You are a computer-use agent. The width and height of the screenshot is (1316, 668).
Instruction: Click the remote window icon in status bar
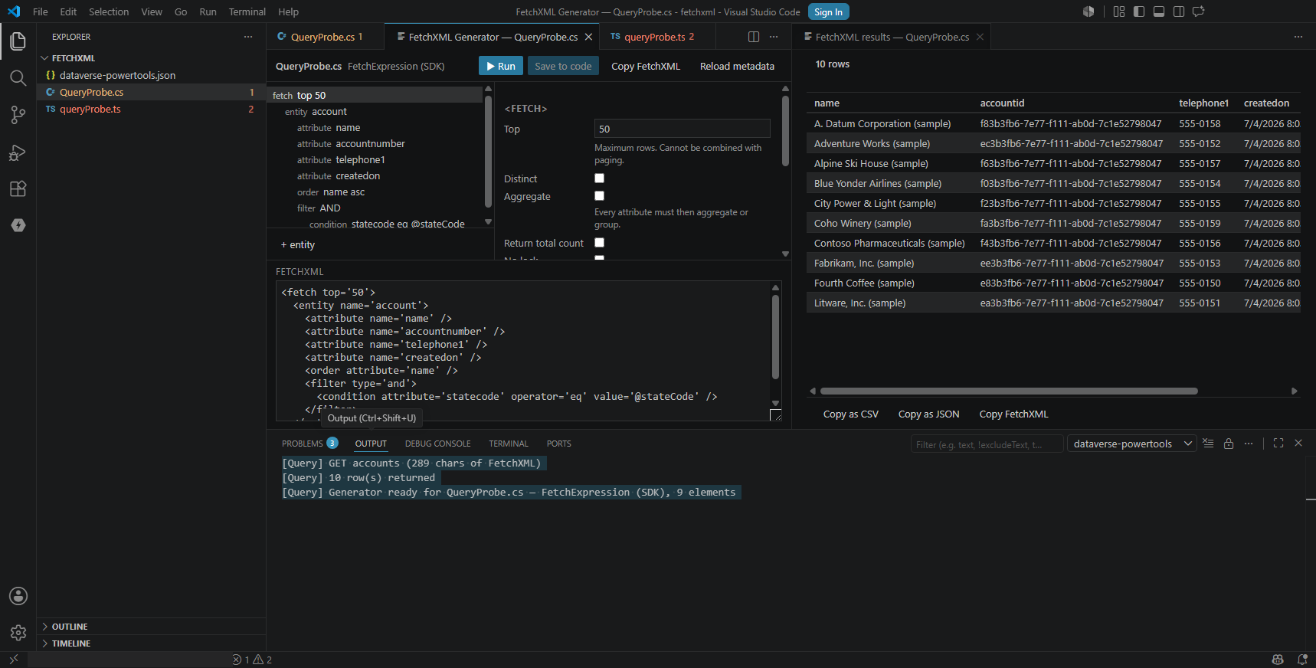(x=14, y=660)
